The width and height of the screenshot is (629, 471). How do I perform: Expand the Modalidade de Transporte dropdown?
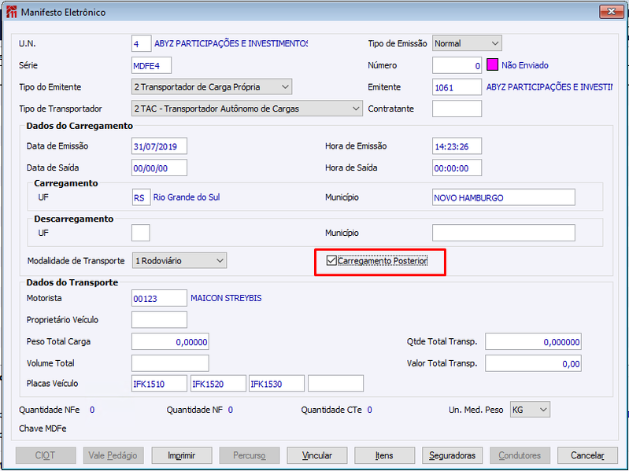point(179,261)
